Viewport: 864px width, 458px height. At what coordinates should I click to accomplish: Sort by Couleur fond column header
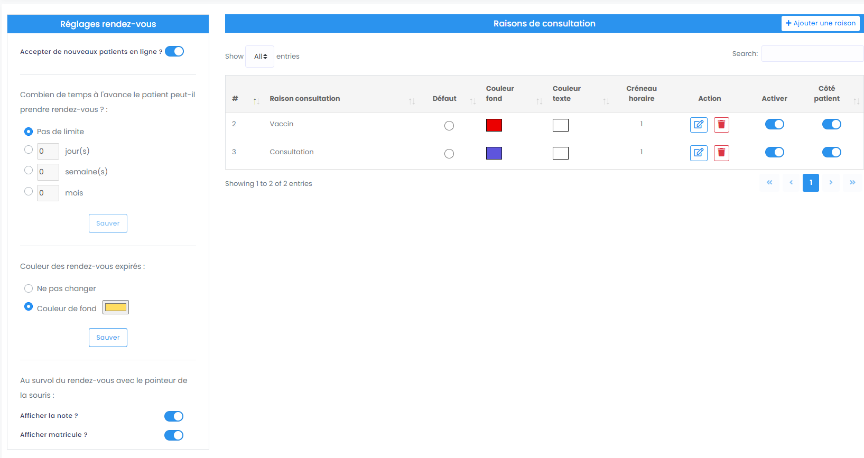pyautogui.click(x=500, y=94)
